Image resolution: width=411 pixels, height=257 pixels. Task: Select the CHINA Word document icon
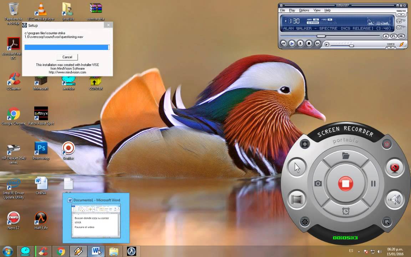(x=41, y=186)
